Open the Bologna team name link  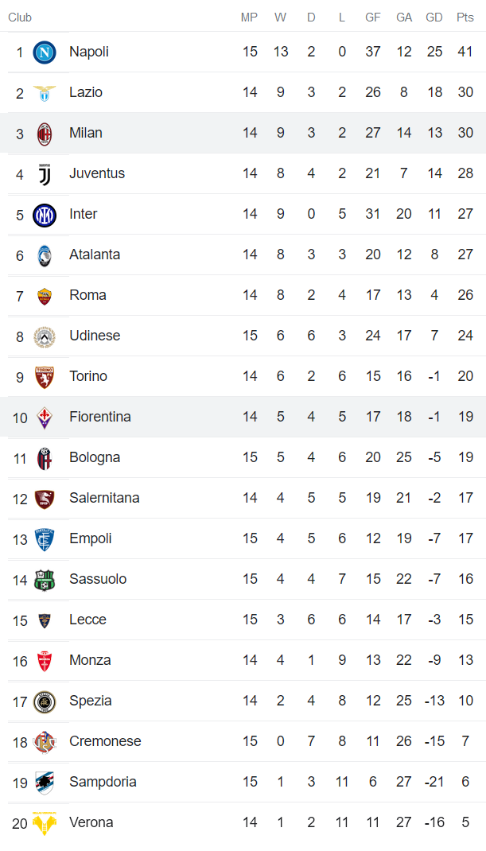95,457
